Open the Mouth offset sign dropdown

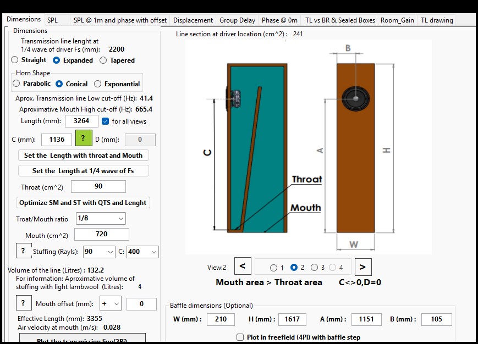click(110, 303)
